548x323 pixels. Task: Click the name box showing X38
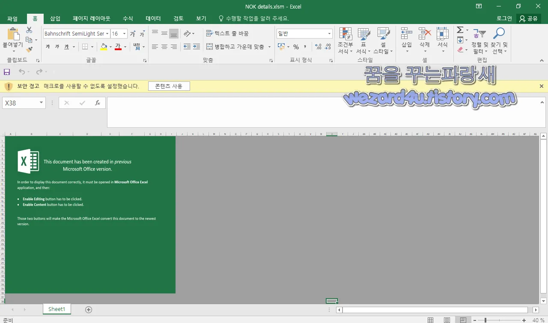pyautogui.click(x=24, y=103)
